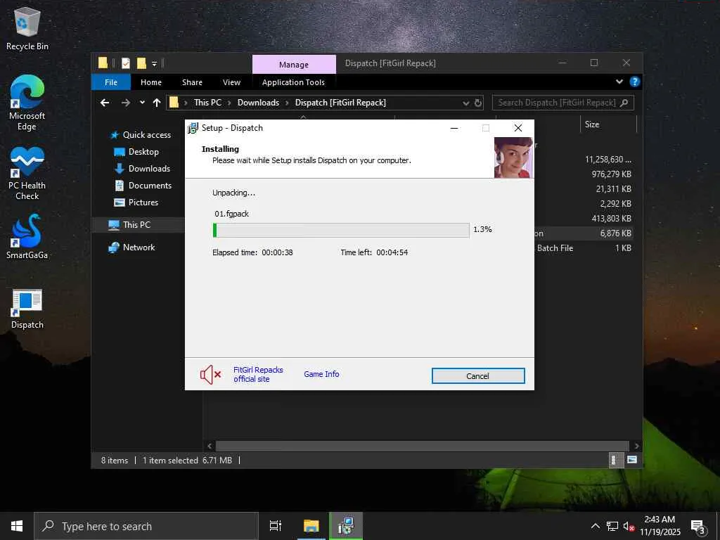720x540 pixels.
Task: Open the network tray icon
Action: (x=612, y=526)
